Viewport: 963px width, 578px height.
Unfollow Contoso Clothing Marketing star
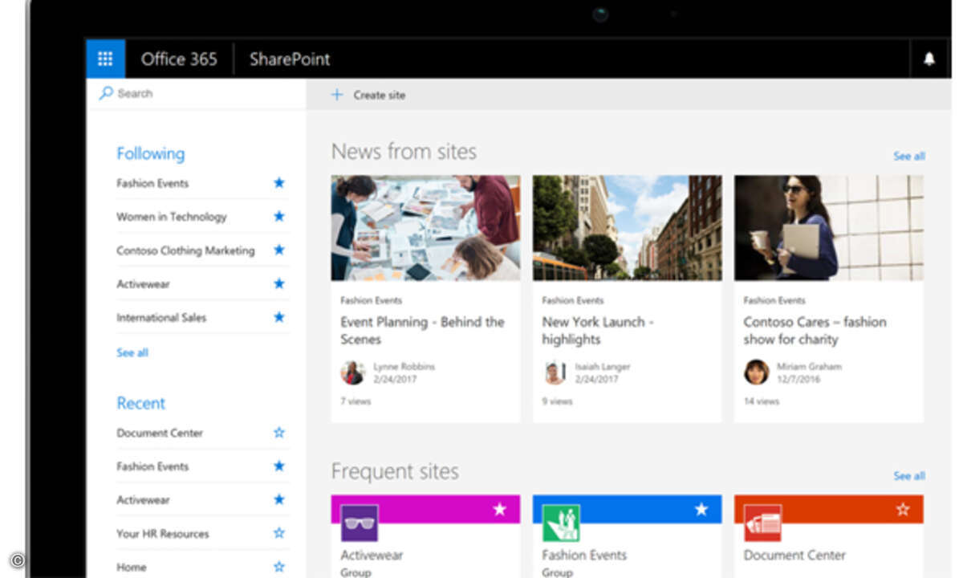click(279, 250)
